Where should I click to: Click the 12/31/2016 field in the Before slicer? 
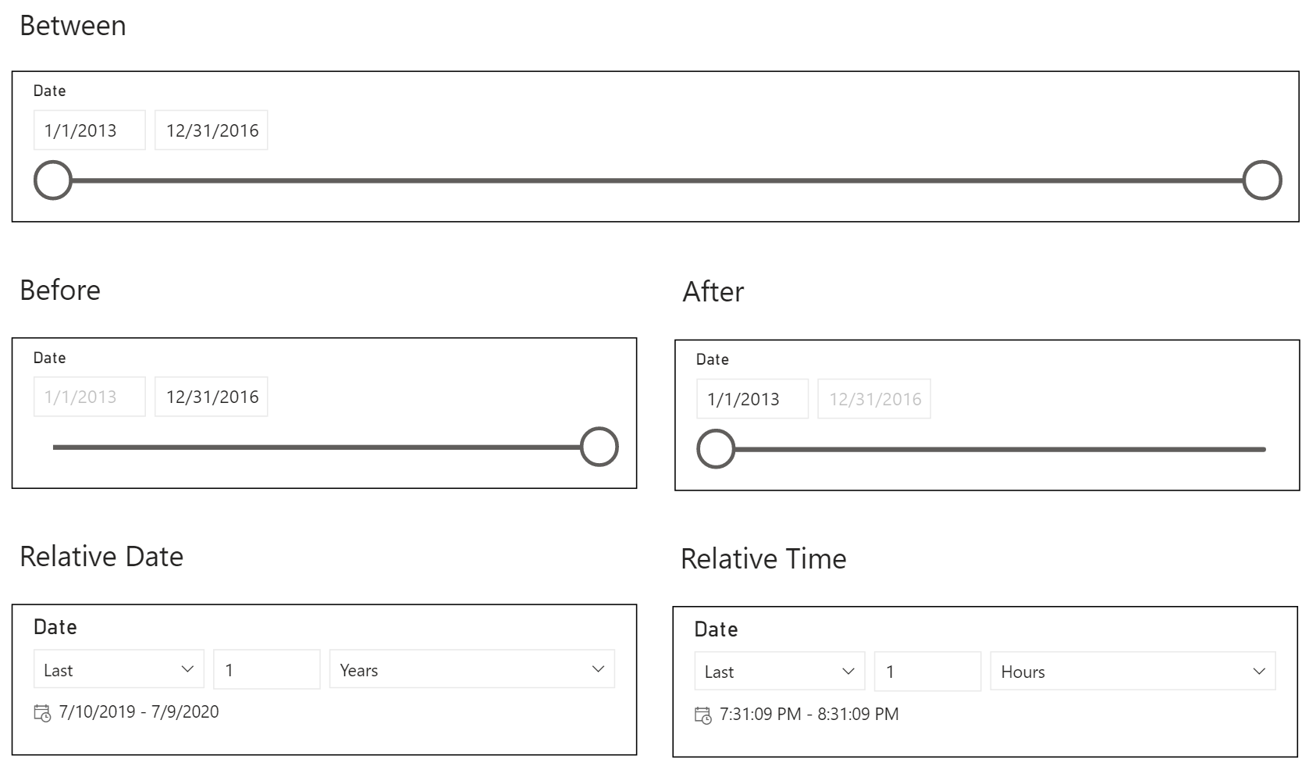211,397
